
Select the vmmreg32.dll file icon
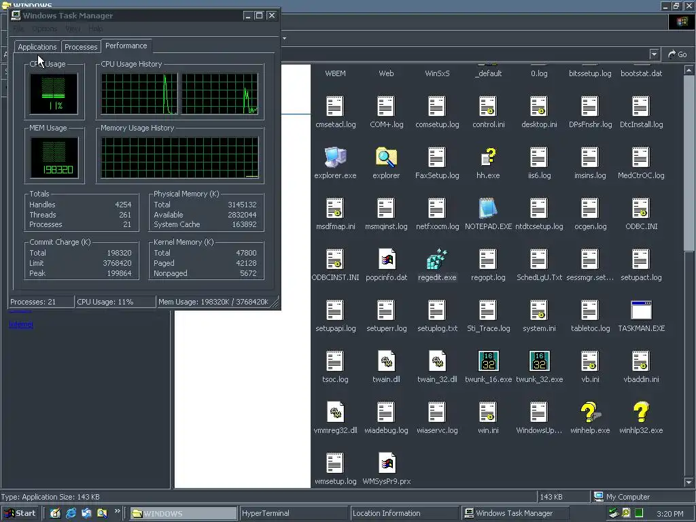(335, 412)
